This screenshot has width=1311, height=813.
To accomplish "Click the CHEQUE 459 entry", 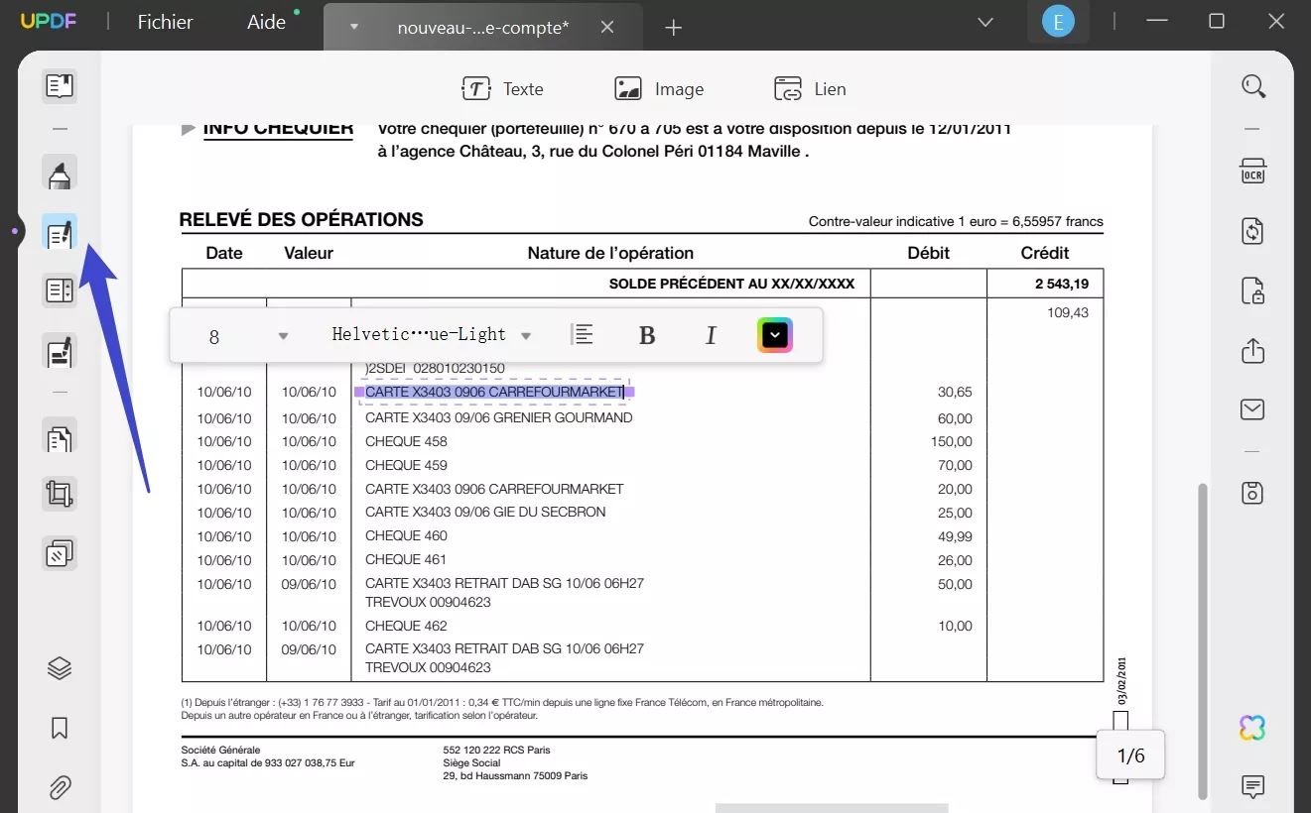I will tap(406, 465).
